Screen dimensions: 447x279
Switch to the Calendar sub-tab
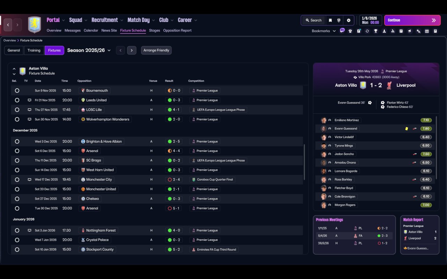pos(91,30)
